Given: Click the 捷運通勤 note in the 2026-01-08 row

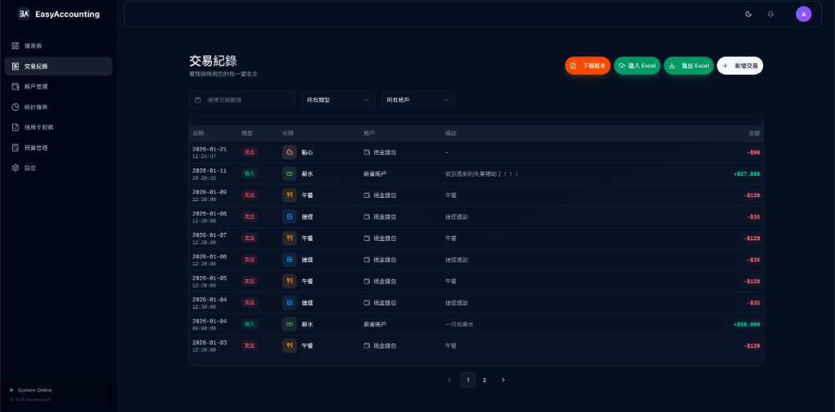Looking at the screenshot, I should pos(457,217).
